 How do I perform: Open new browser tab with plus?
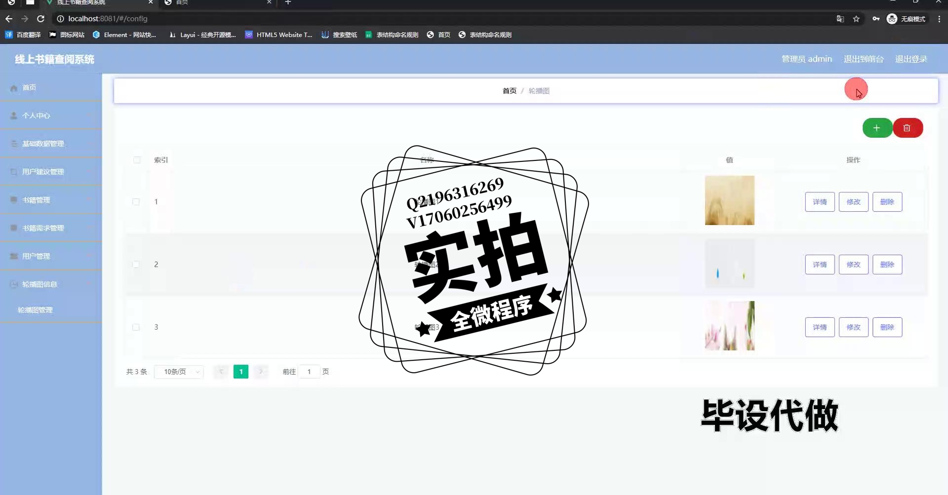(288, 2)
